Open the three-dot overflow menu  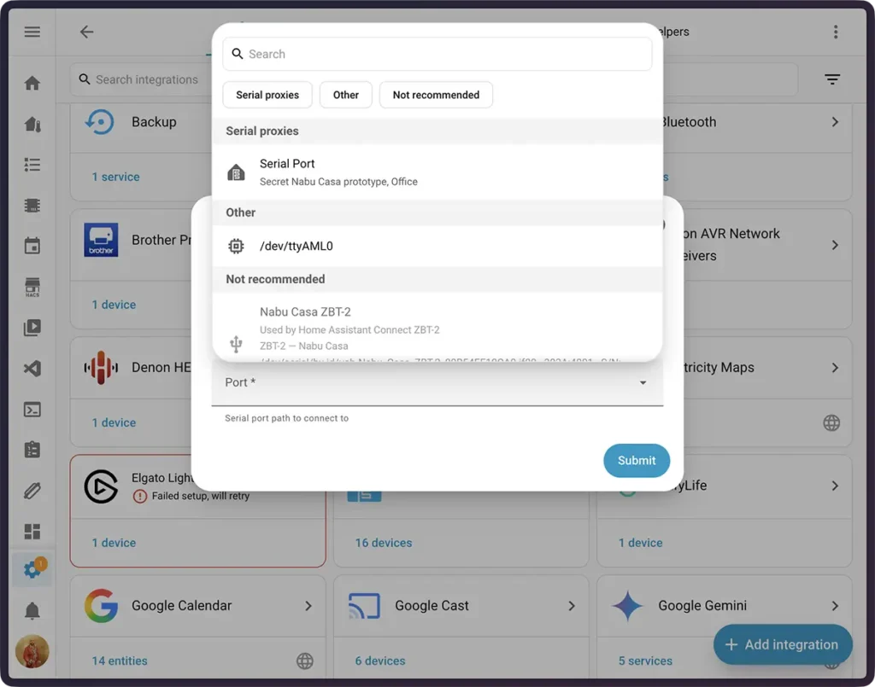pyautogui.click(x=836, y=32)
